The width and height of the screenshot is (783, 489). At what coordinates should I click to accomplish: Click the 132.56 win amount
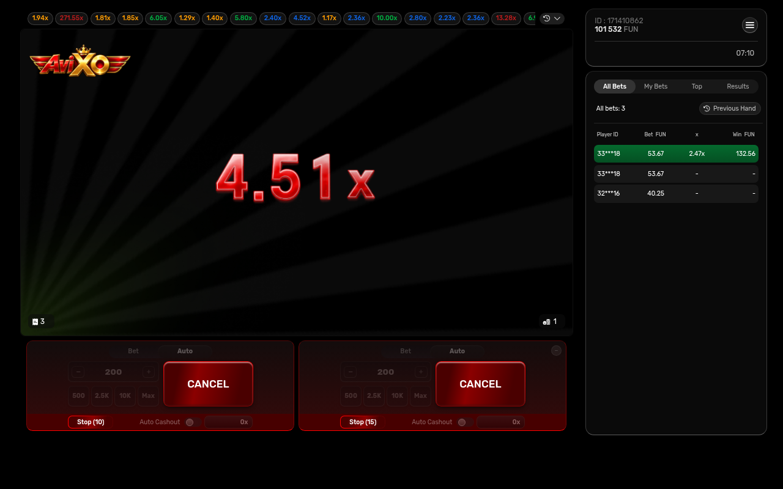click(745, 154)
